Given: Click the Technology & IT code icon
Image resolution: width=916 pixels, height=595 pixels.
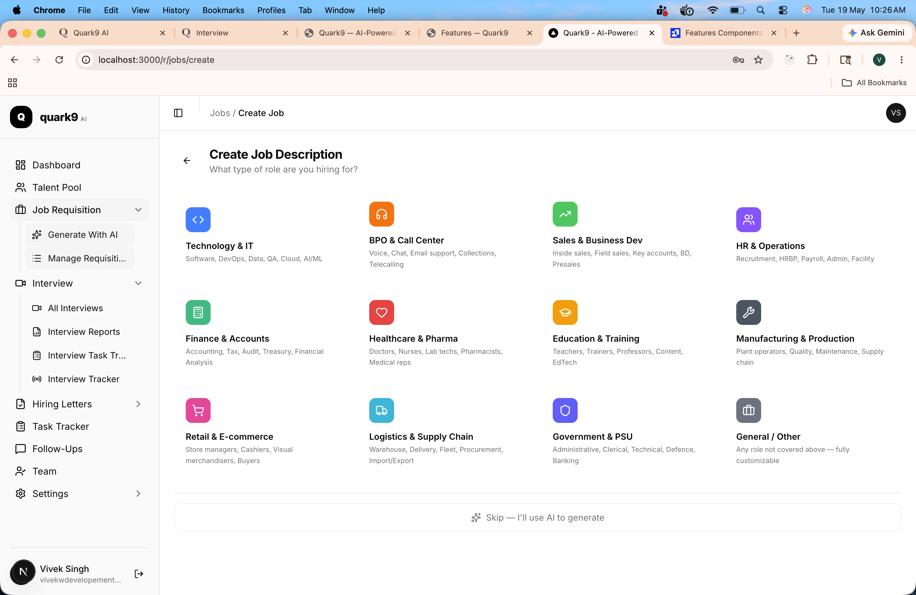Looking at the screenshot, I should [198, 219].
